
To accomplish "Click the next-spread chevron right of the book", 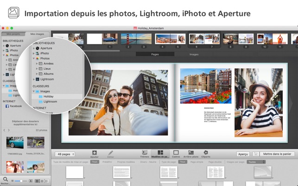I will tap(291, 104).
